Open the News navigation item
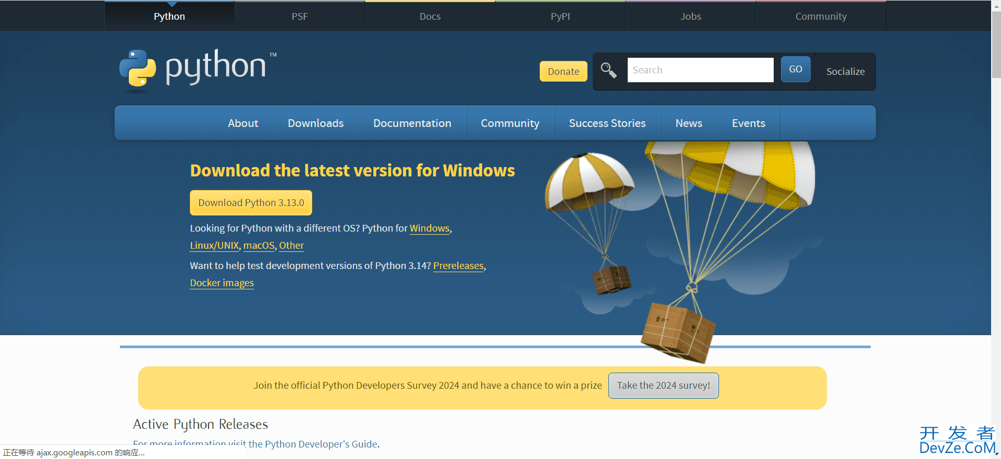 point(689,123)
